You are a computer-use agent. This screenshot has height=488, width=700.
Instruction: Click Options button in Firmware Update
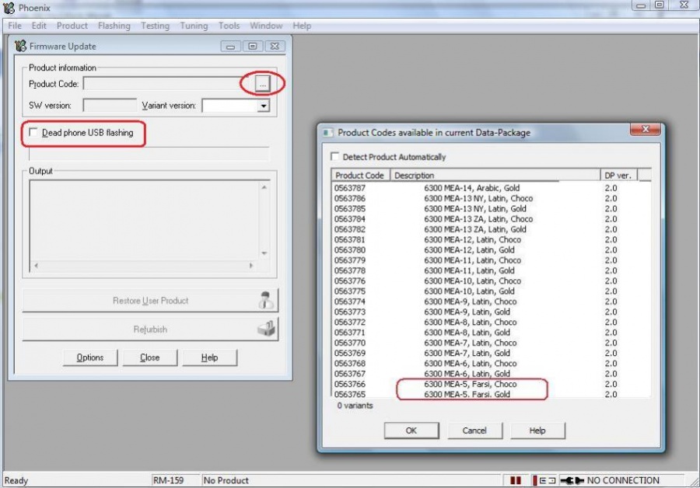pos(90,357)
